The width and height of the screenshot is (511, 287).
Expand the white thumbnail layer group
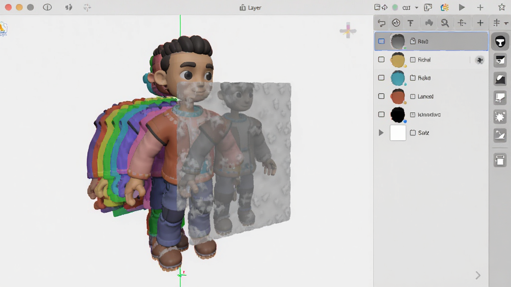(381, 133)
